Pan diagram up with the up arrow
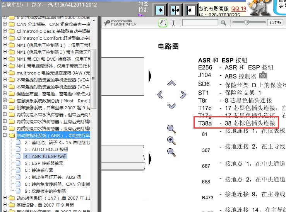 (x=171, y=83)
